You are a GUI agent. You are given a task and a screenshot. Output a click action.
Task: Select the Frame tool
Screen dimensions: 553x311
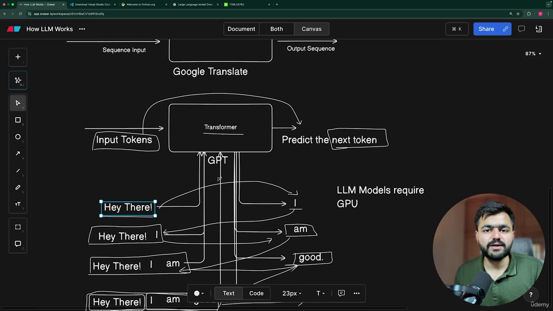point(18,227)
